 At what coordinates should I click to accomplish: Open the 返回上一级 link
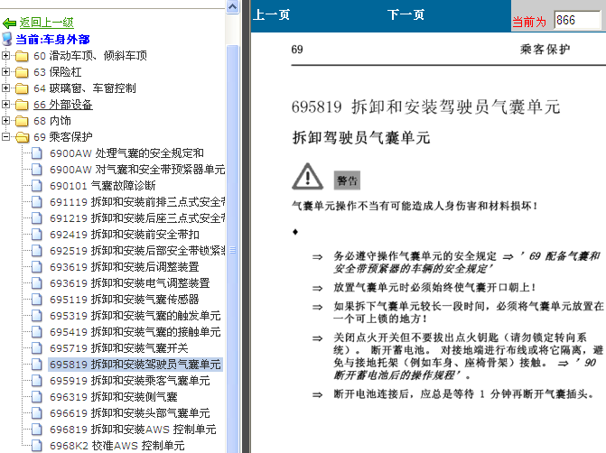coord(46,23)
